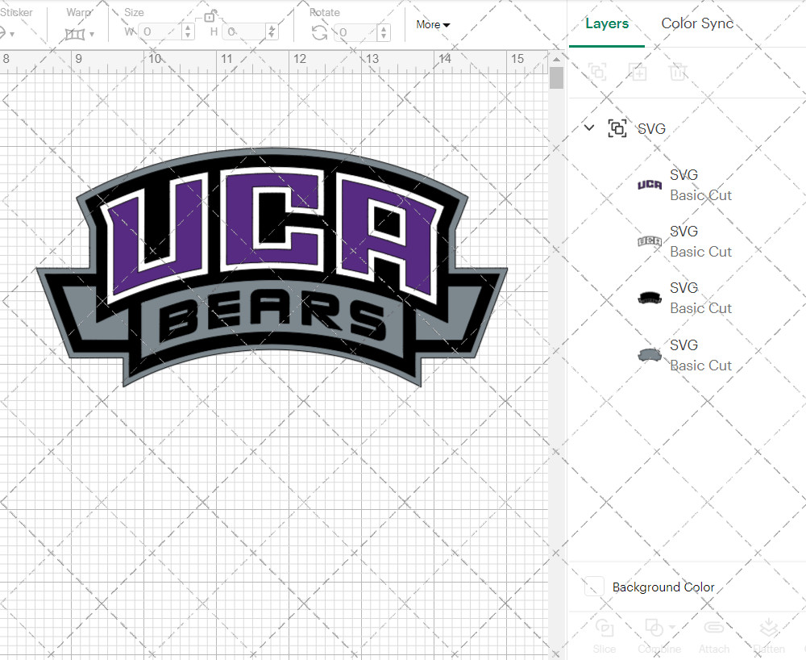Open the Warp tool

[77, 32]
